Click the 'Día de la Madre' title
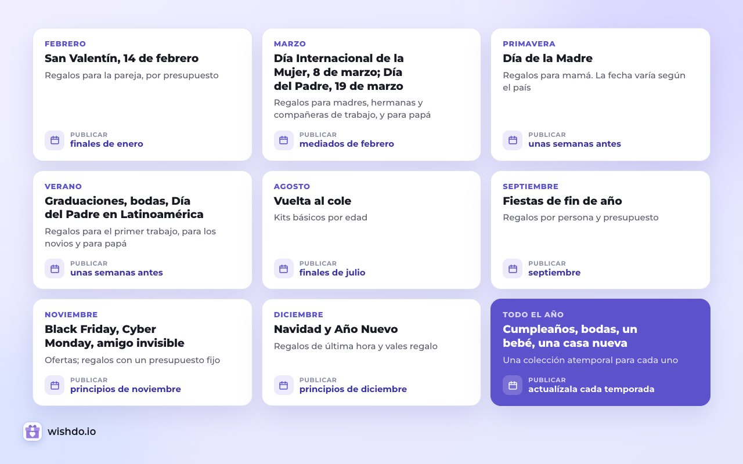743x464 pixels. pyautogui.click(x=547, y=59)
